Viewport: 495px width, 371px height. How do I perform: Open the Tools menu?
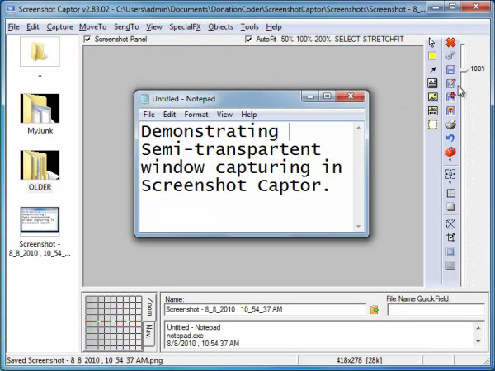(249, 27)
